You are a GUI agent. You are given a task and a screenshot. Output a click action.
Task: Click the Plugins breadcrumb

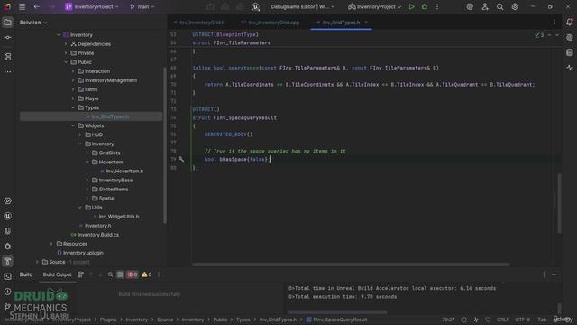[x=108, y=320]
